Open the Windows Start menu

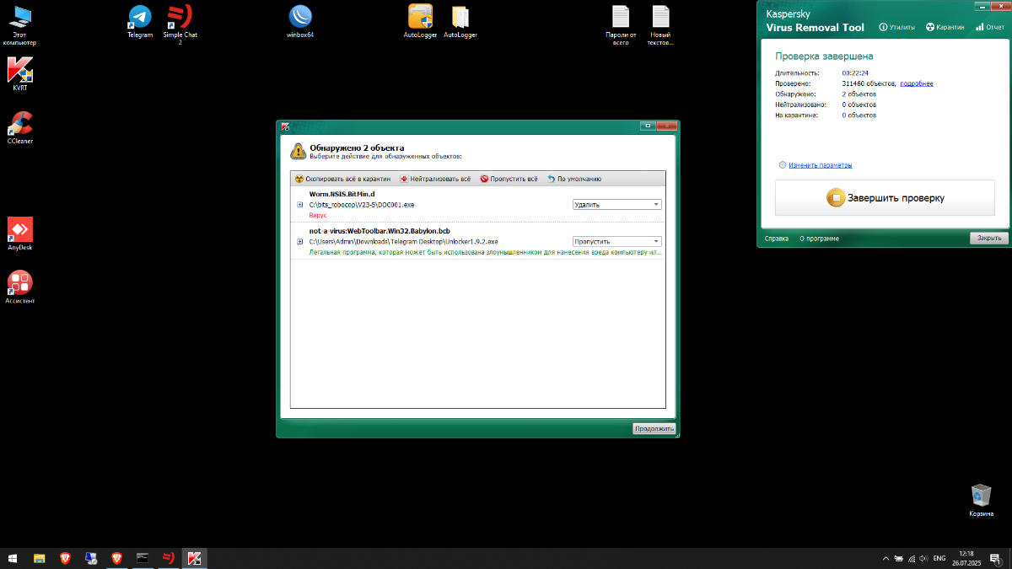point(13,558)
